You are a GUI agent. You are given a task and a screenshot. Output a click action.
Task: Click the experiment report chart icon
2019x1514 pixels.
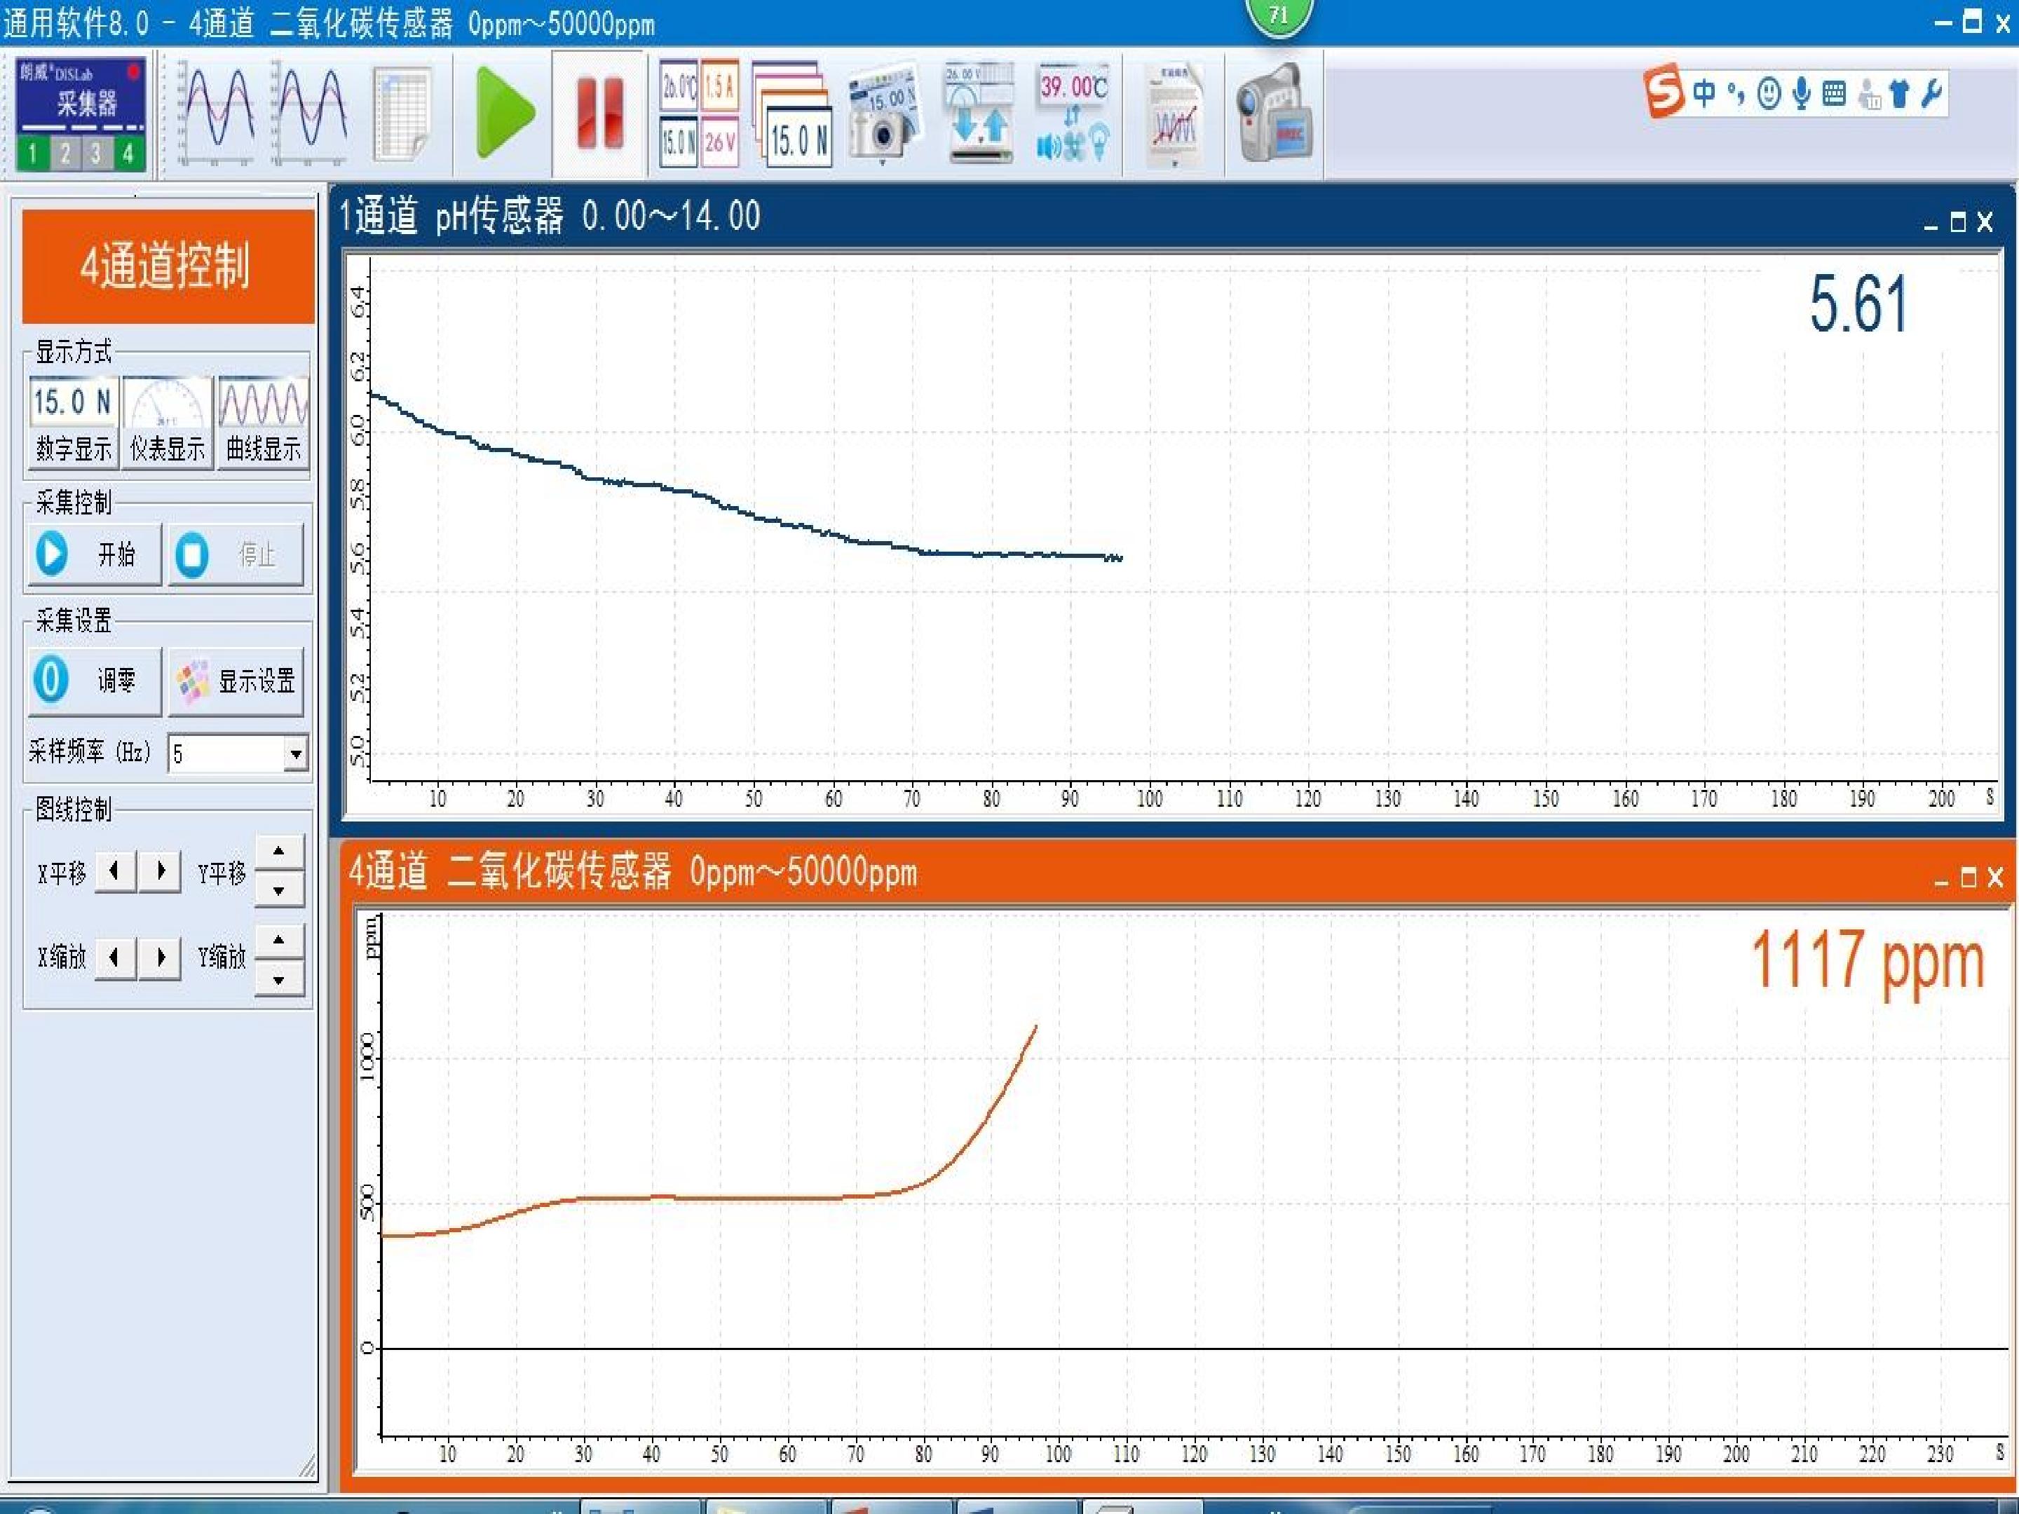[x=1175, y=114]
